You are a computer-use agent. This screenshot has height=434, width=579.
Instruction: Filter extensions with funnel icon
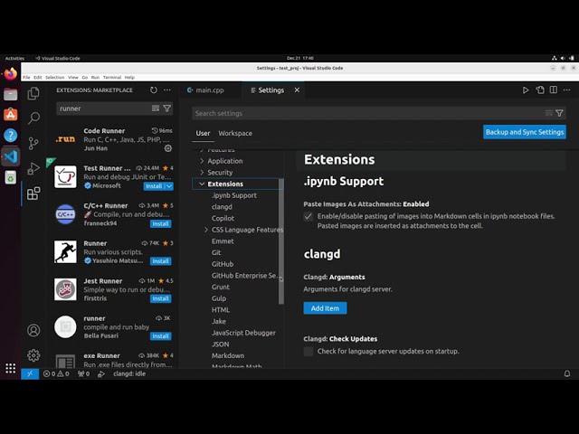tap(166, 108)
